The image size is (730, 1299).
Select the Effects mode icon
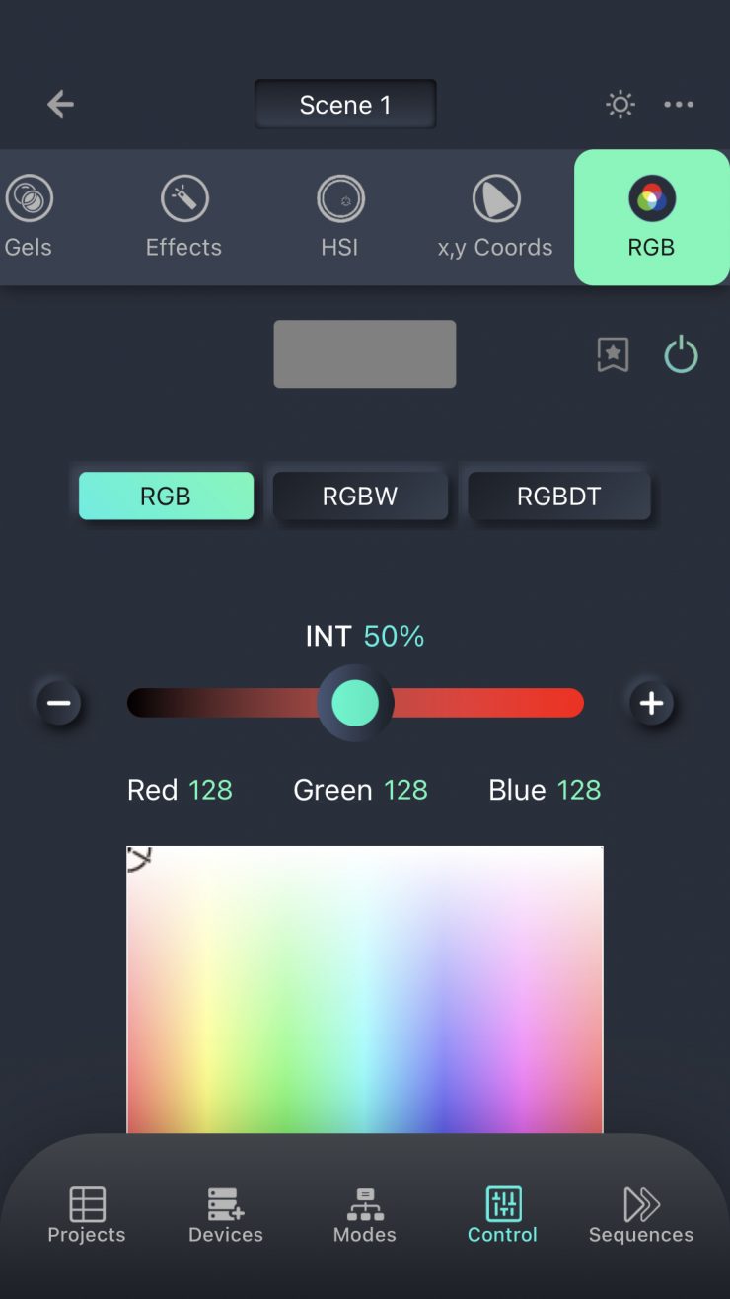(x=184, y=217)
